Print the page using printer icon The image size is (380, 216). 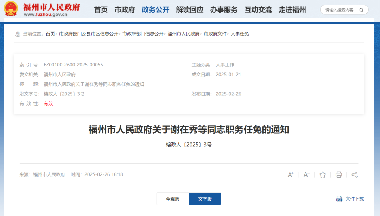coord(338,174)
